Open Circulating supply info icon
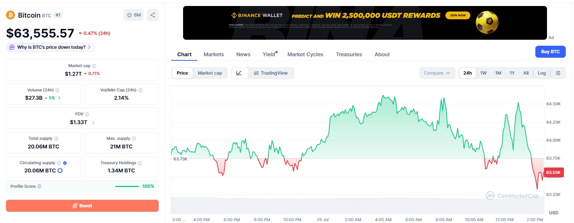This screenshot has height=223, width=574. click(x=59, y=163)
